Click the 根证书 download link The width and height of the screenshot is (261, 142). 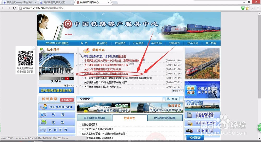tap(122, 56)
